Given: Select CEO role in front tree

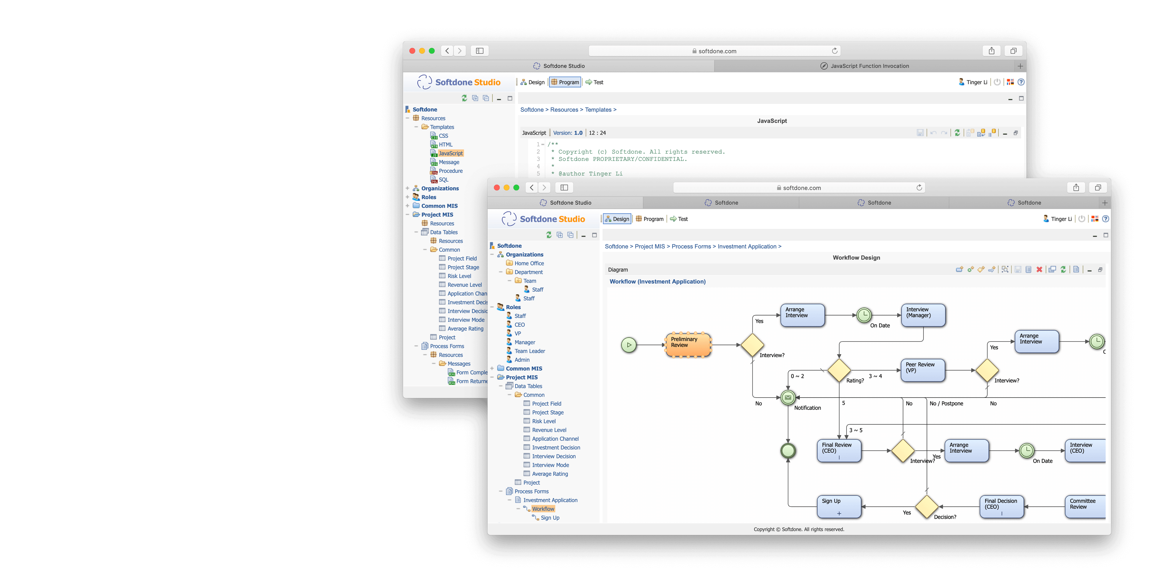Looking at the screenshot, I should pyautogui.click(x=519, y=325).
